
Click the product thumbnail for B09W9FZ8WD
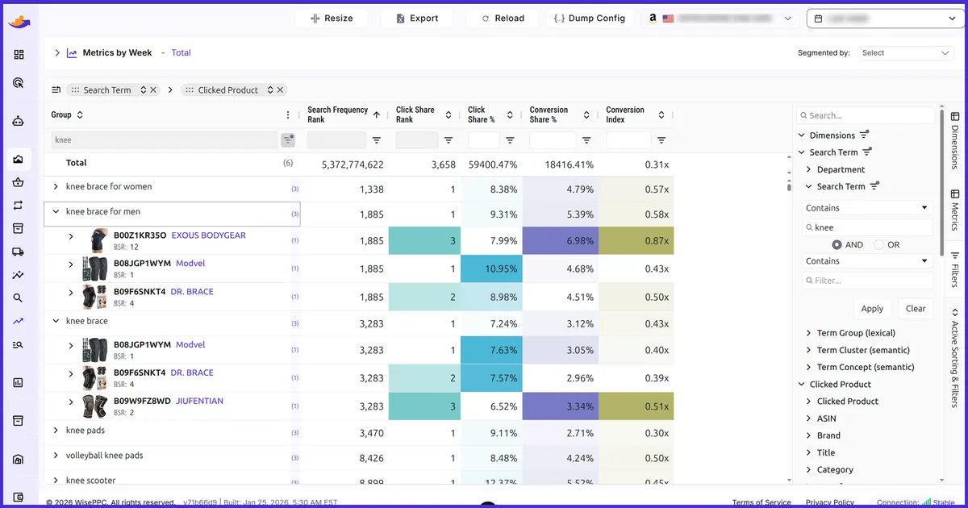click(x=95, y=406)
